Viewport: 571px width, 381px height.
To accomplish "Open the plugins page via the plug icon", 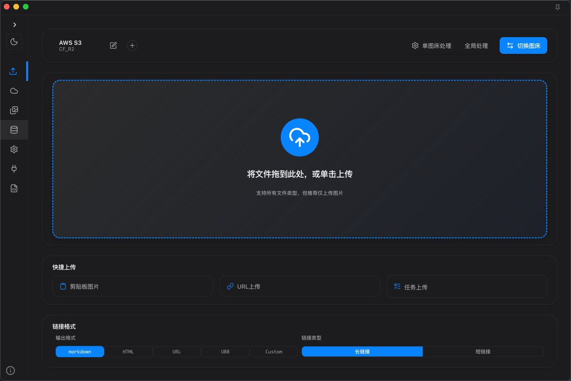I will (x=14, y=169).
